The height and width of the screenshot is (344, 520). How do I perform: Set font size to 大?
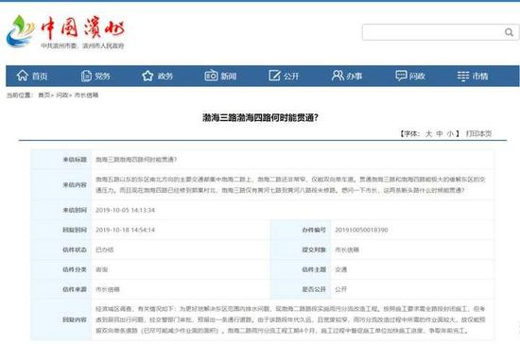pos(428,133)
